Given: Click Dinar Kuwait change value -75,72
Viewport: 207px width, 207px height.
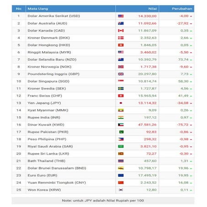Looking at the screenshot, I should (x=183, y=125).
